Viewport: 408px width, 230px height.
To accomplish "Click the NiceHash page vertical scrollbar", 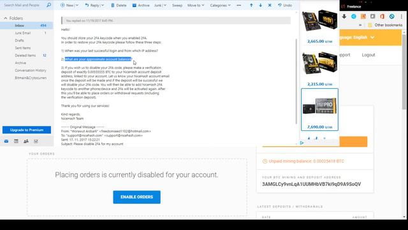I will 404,72.
